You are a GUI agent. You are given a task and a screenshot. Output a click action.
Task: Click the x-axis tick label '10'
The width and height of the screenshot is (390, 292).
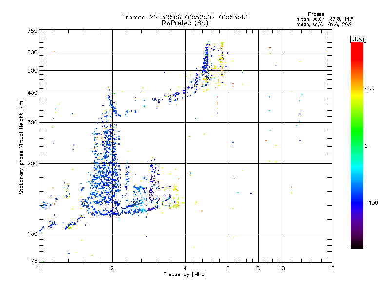coord(282,268)
